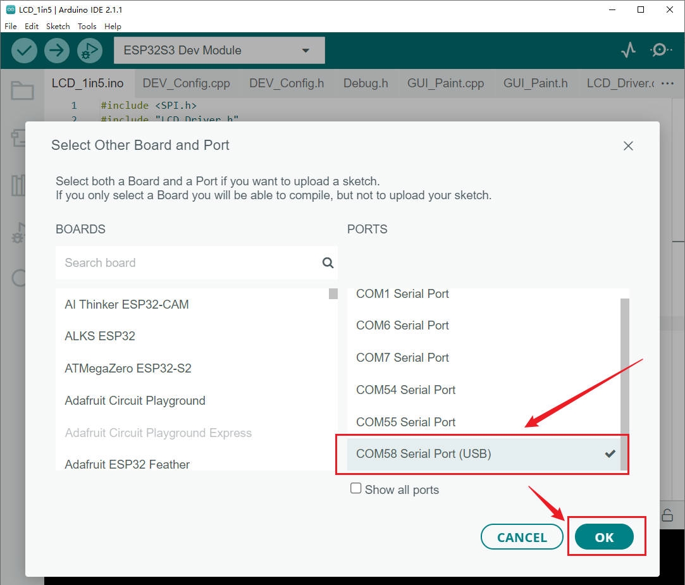Switch to the LCD_Driver tab
Viewport: 685px width, 585px height.
tap(620, 83)
